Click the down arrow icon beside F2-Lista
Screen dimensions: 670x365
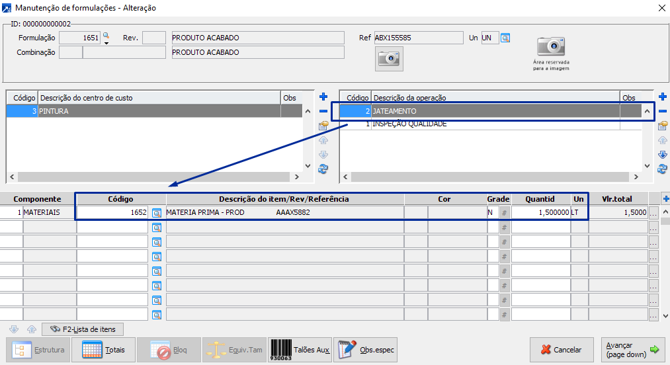click(x=14, y=329)
